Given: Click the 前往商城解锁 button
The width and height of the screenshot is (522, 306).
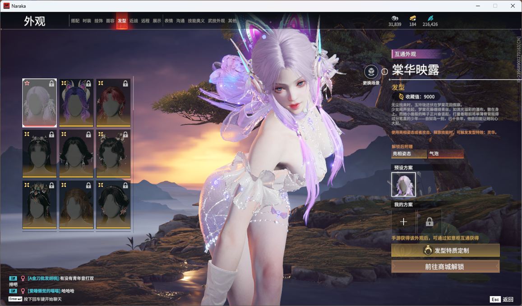Looking at the screenshot, I should pyautogui.click(x=445, y=266).
